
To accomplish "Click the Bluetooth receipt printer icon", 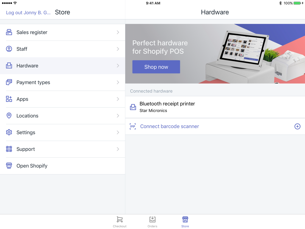I will click(133, 107).
